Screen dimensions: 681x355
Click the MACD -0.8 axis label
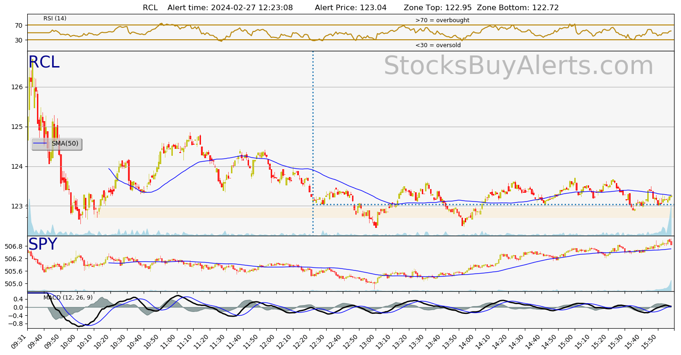[17, 324]
